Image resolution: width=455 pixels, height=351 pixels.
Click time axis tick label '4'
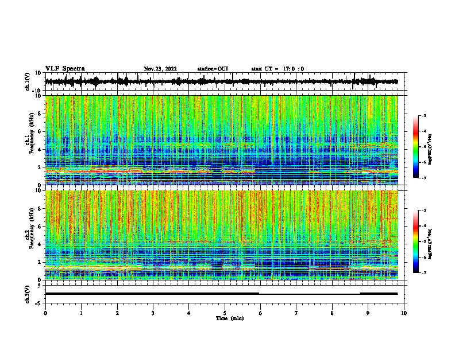pos(189,313)
